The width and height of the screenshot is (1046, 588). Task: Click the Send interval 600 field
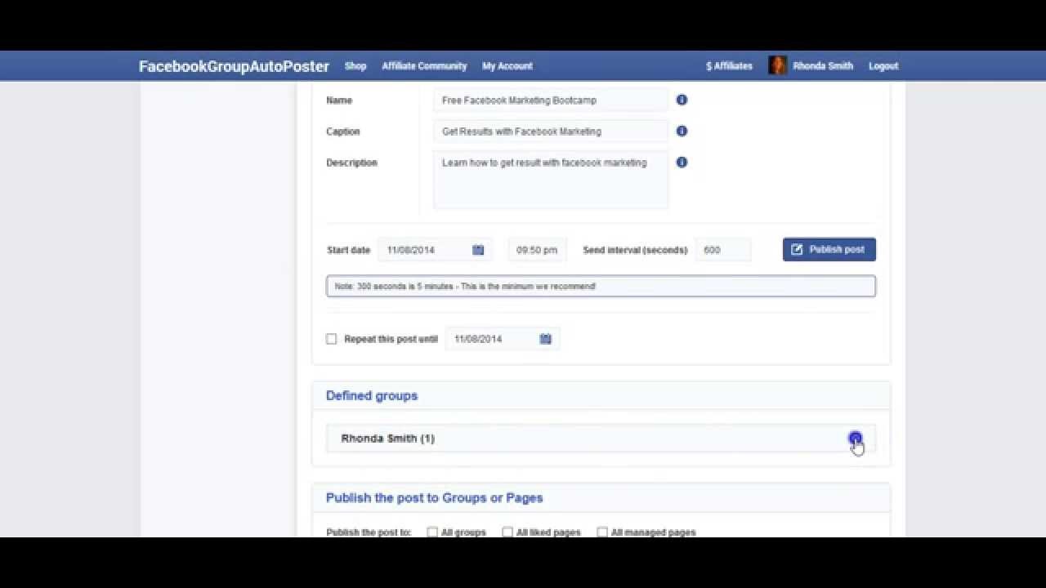click(x=723, y=250)
